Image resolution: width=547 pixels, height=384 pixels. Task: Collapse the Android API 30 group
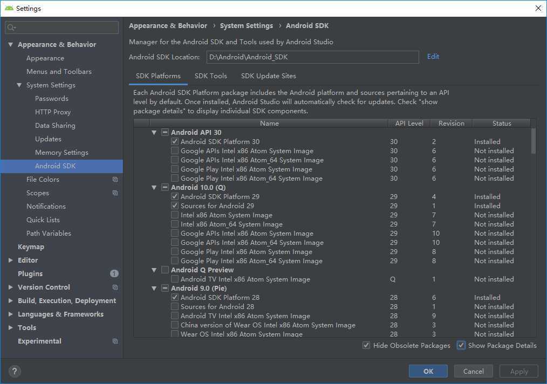pyautogui.click(x=154, y=133)
